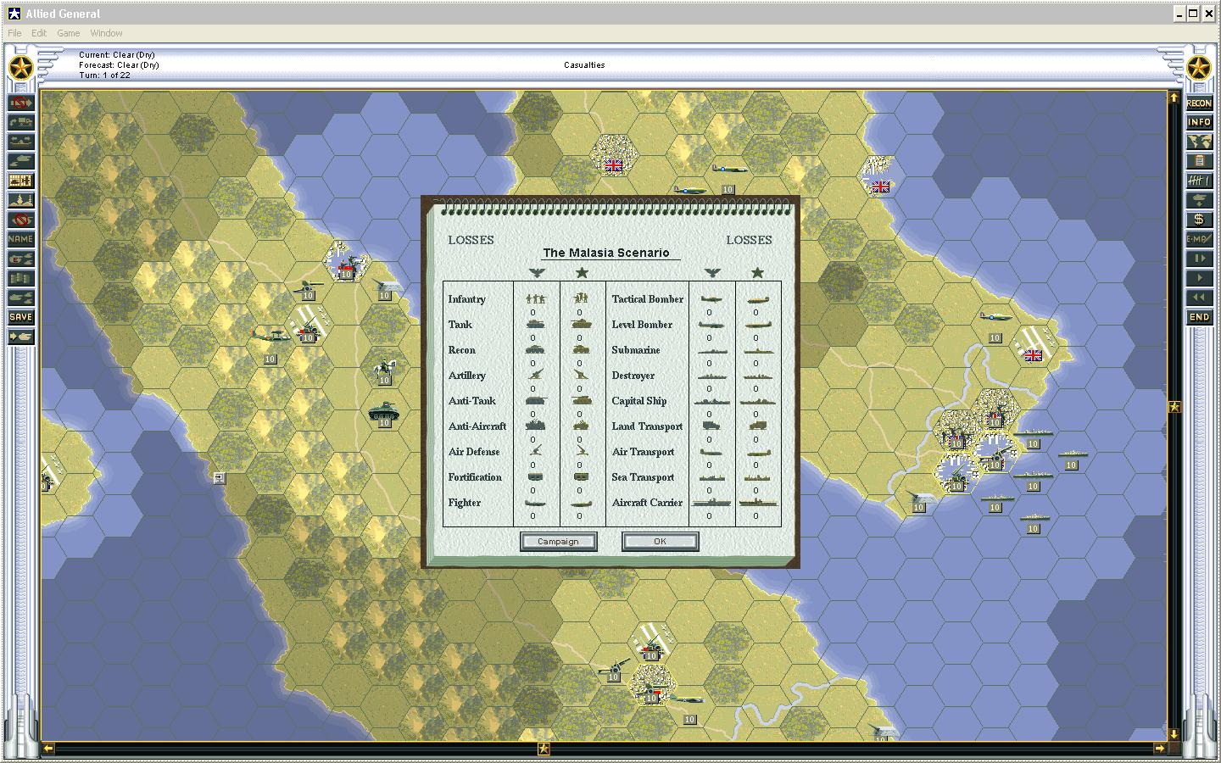Viewport: 1221px width, 763px height.
Task: Open the strategic world map icon
Action: (x=1199, y=142)
